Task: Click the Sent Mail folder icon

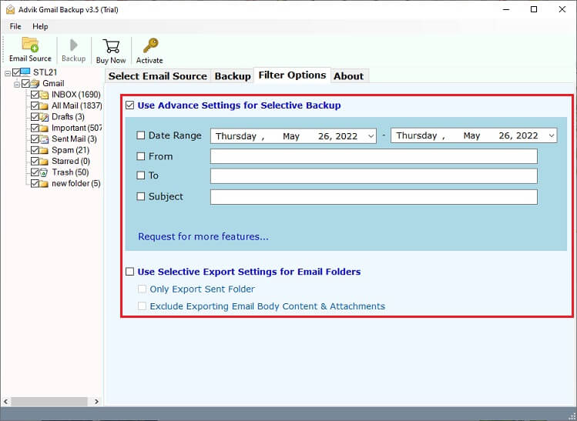Action: 44,139
